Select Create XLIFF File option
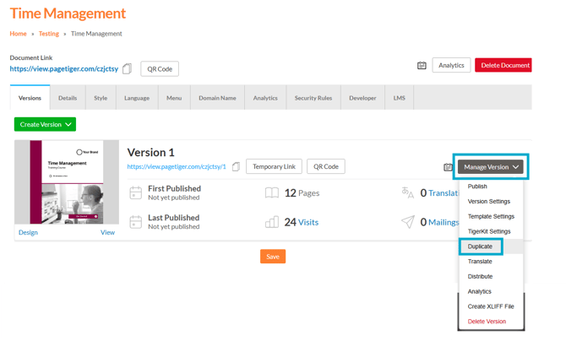566x341 pixels. click(x=491, y=306)
